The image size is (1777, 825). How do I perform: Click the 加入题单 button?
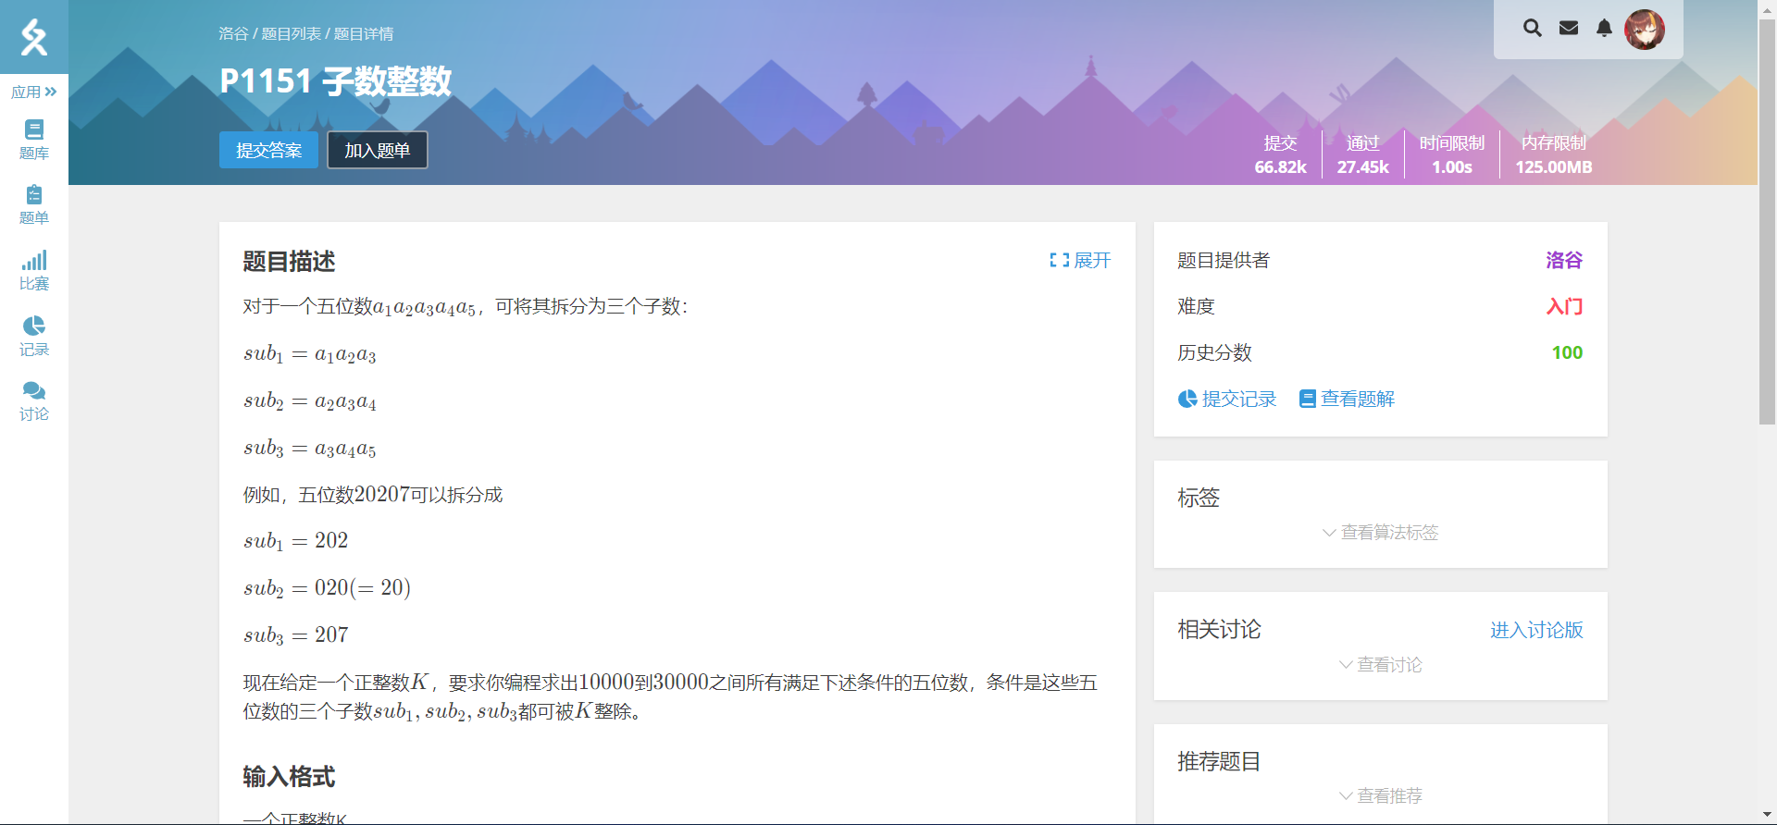pos(378,150)
